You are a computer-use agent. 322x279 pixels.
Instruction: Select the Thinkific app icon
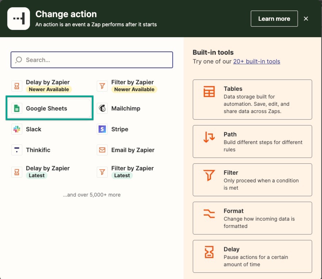pyautogui.click(x=17, y=150)
